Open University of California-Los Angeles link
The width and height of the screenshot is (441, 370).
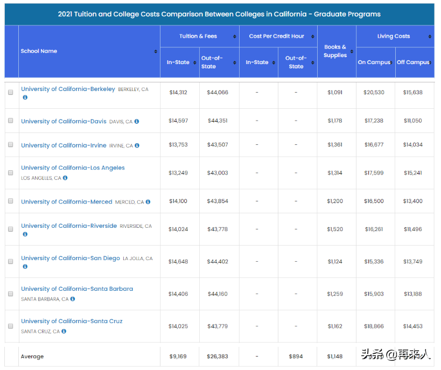(x=73, y=168)
